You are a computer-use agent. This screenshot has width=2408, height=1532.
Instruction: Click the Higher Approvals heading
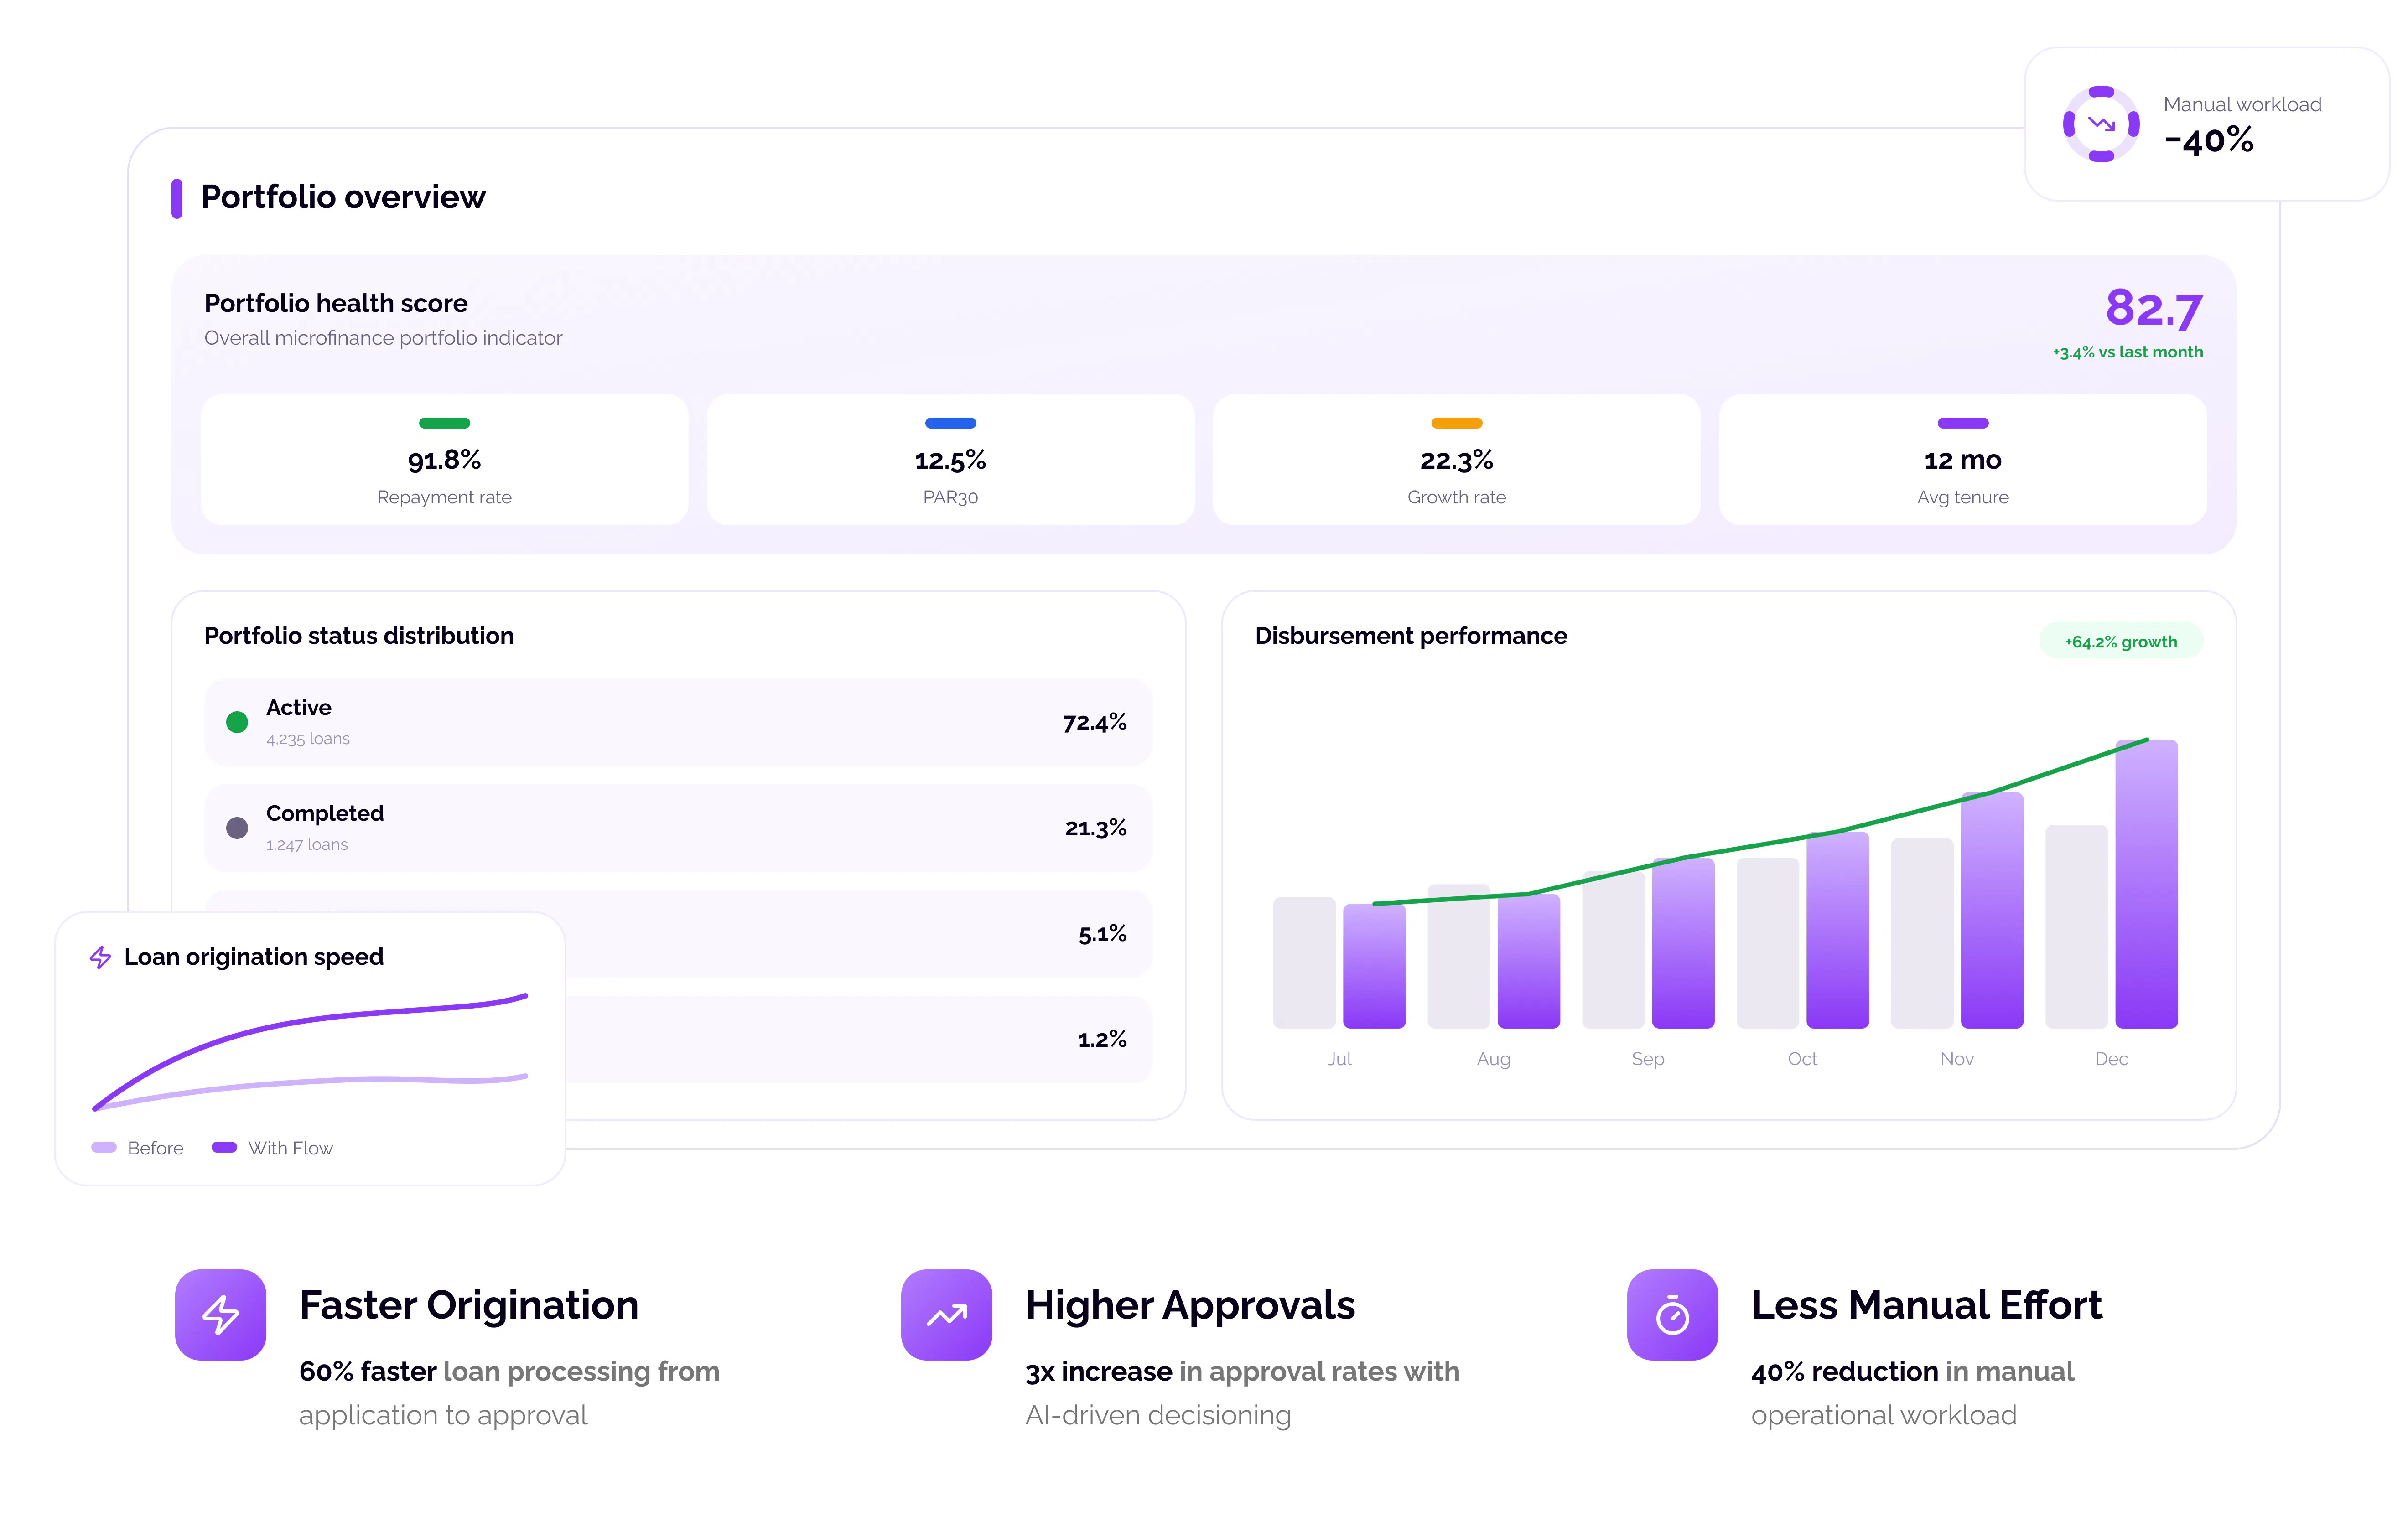1190,1305
